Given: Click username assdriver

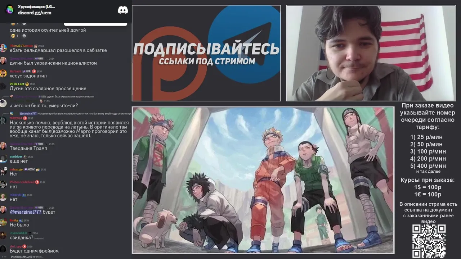Looking at the screenshot, I should [16, 156].
